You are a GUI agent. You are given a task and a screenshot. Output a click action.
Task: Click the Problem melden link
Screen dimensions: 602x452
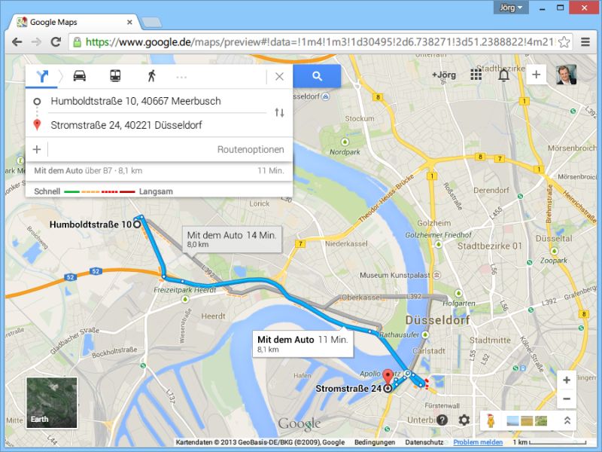click(478, 442)
